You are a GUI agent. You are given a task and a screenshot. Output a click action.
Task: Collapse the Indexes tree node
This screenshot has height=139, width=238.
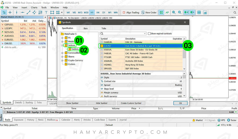[62, 45]
